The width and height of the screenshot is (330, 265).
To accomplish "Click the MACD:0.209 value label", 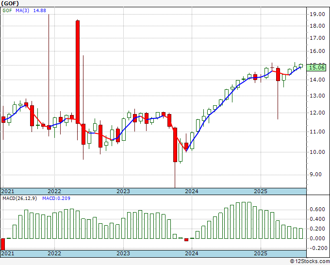I will point(56,199).
